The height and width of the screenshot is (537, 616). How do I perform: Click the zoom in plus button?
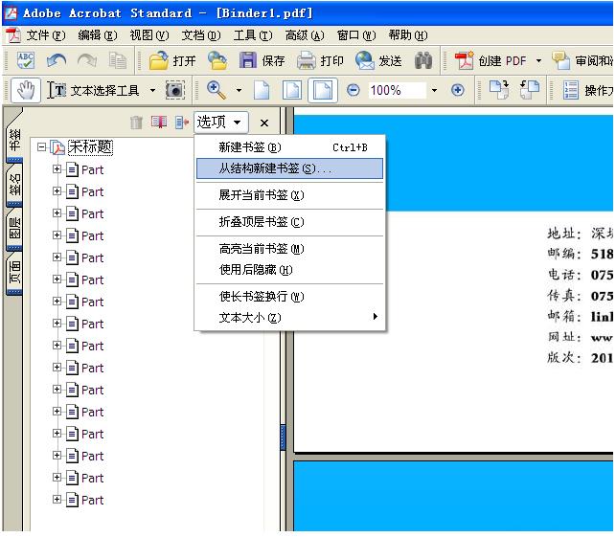click(x=457, y=90)
